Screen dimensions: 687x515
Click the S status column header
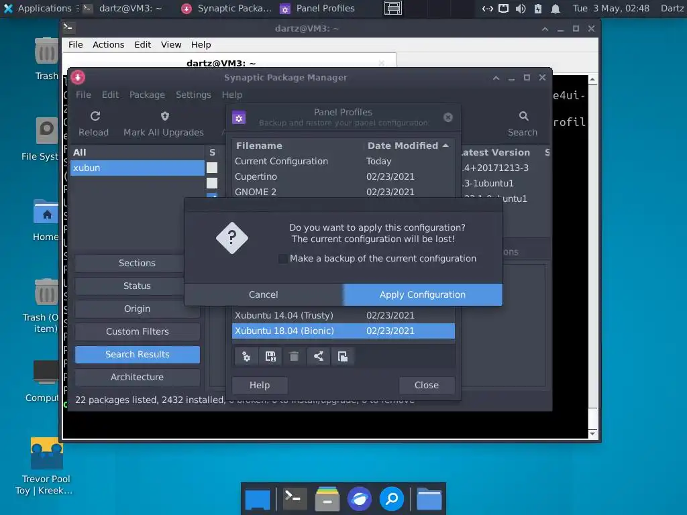[213, 152]
